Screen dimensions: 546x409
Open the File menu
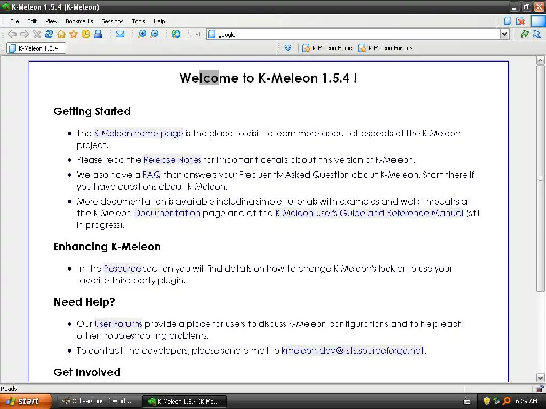point(14,21)
